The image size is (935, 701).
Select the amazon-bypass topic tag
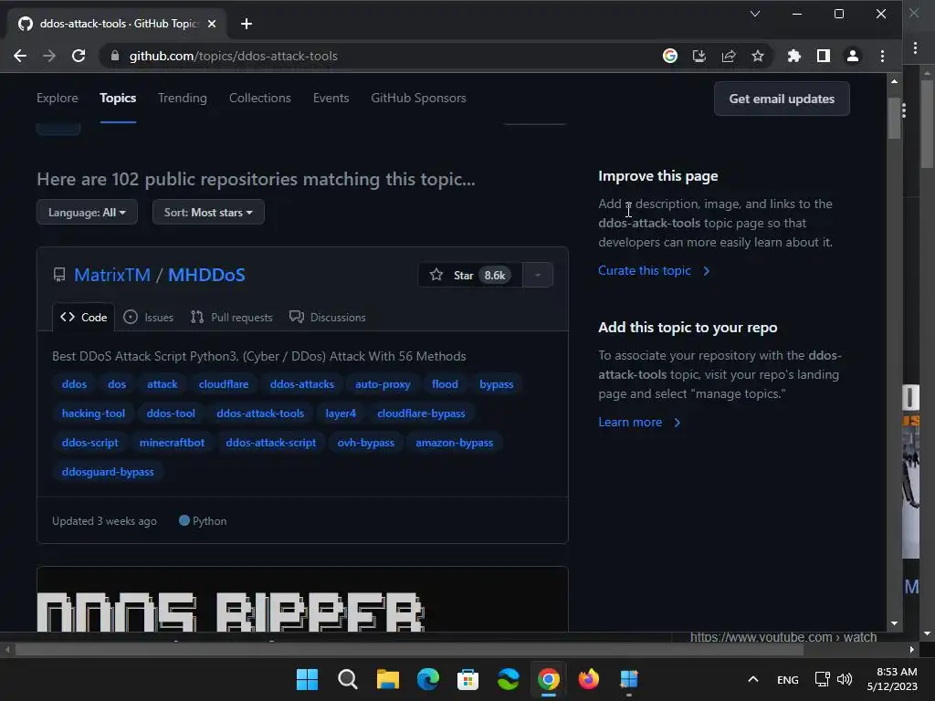click(455, 443)
